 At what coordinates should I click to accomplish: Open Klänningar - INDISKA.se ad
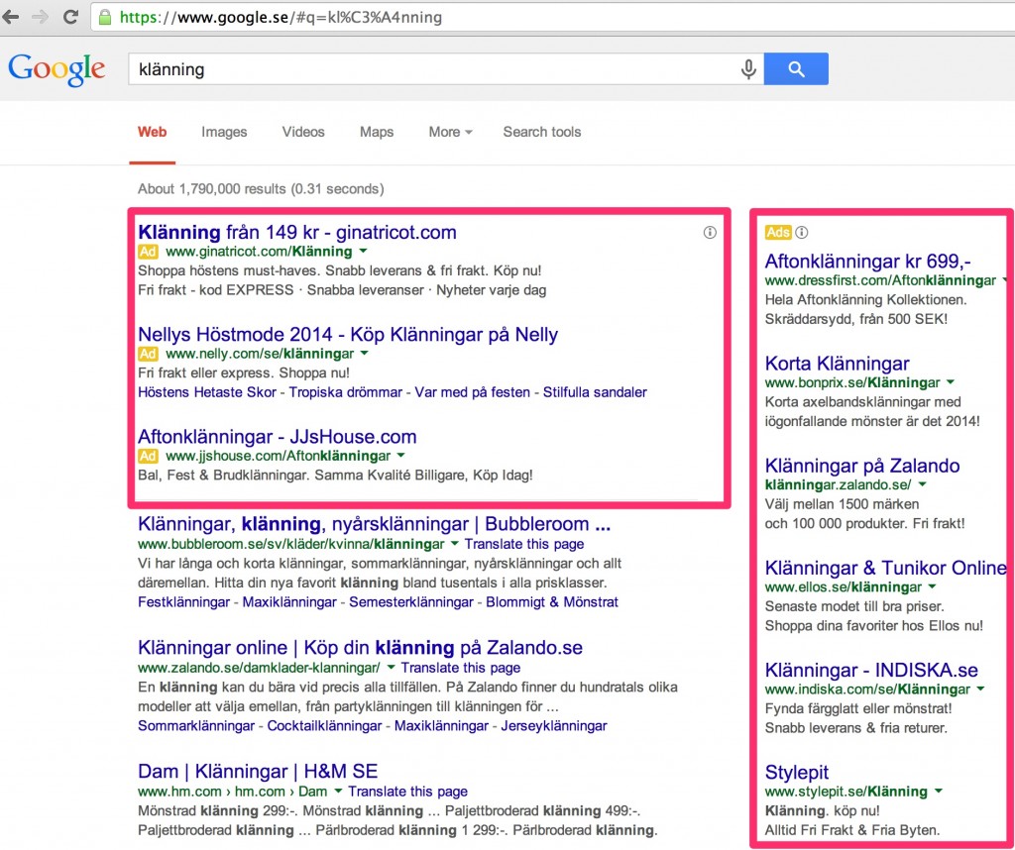coord(871,670)
